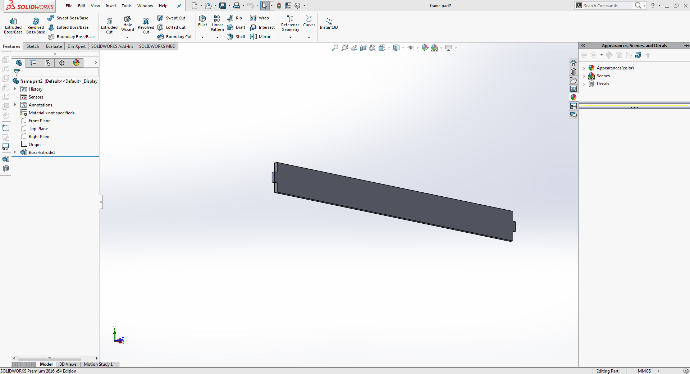Click the Wrap feature
The height and width of the screenshot is (374, 690).
pyautogui.click(x=259, y=18)
